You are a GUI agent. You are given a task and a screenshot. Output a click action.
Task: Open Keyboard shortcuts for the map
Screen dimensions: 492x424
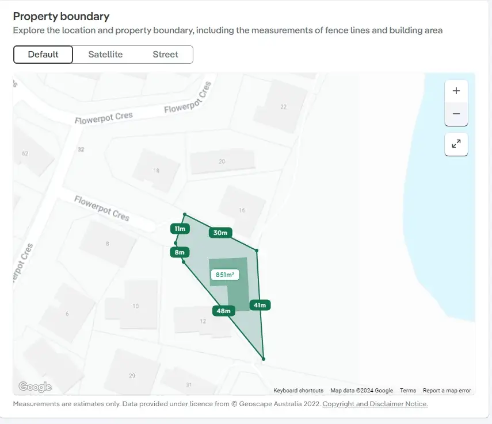pyautogui.click(x=298, y=391)
